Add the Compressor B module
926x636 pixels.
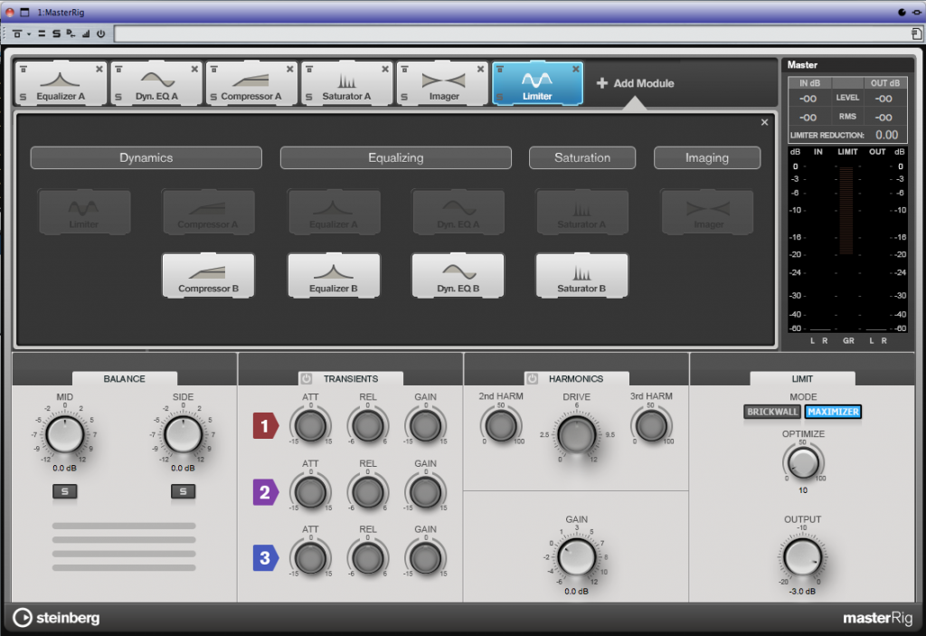pos(209,275)
